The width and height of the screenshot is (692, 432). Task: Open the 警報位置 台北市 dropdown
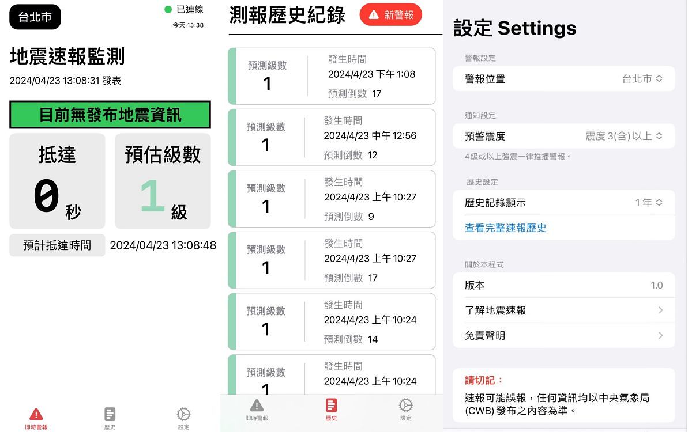[642, 79]
